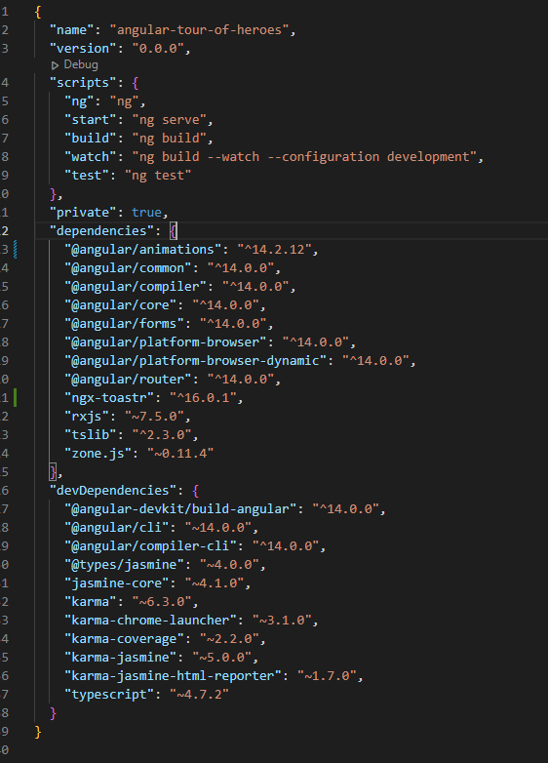Click the "private" key
The image size is (548, 763).
click(87, 212)
